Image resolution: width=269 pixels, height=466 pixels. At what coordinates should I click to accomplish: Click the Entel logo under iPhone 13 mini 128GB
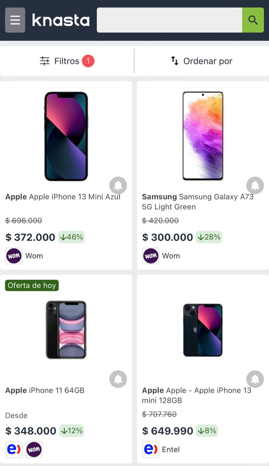[151, 450]
